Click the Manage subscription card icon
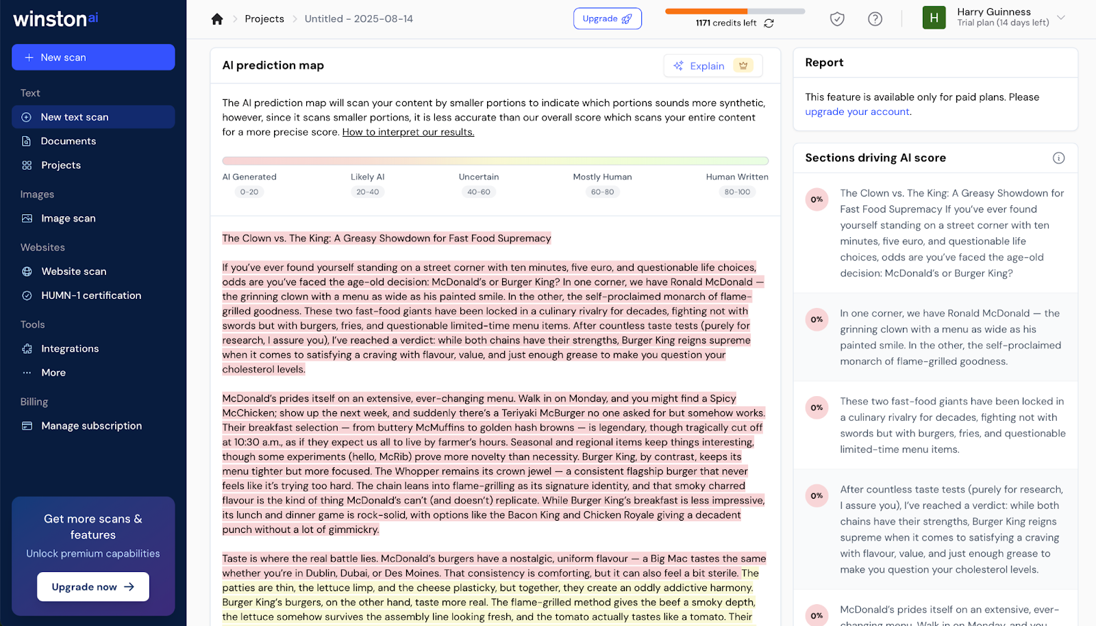This screenshot has width=1096, height=626. pos(27,426)
